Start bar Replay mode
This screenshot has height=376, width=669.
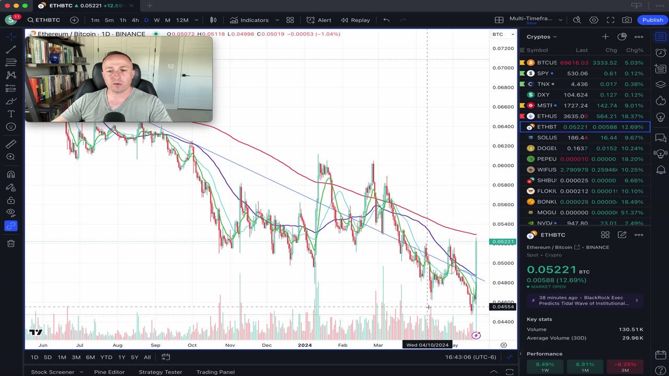(355, 20)
